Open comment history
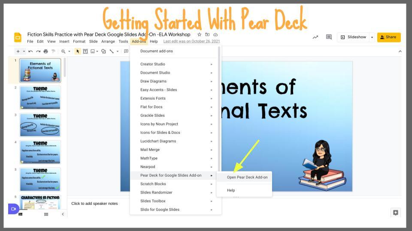This screenshot has width=412, height=231. pyautogui.click(x=329, y=37)
